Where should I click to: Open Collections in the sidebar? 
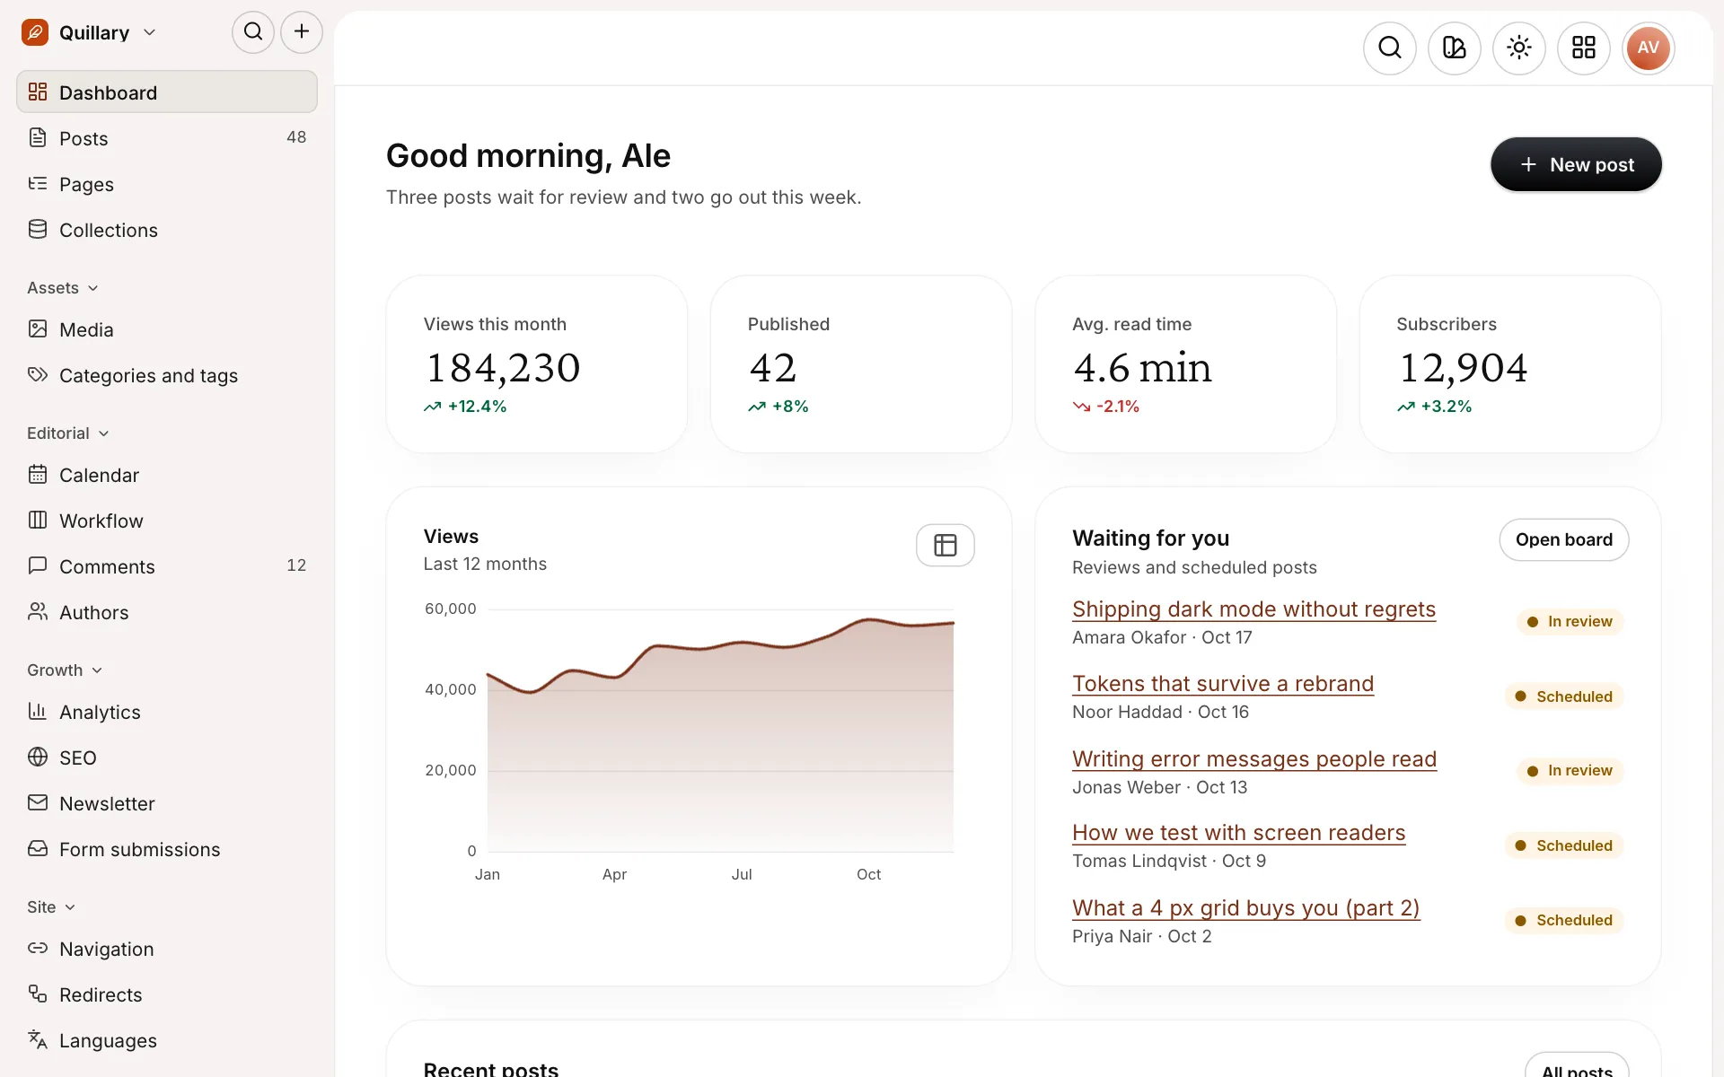tap(167, 230)
